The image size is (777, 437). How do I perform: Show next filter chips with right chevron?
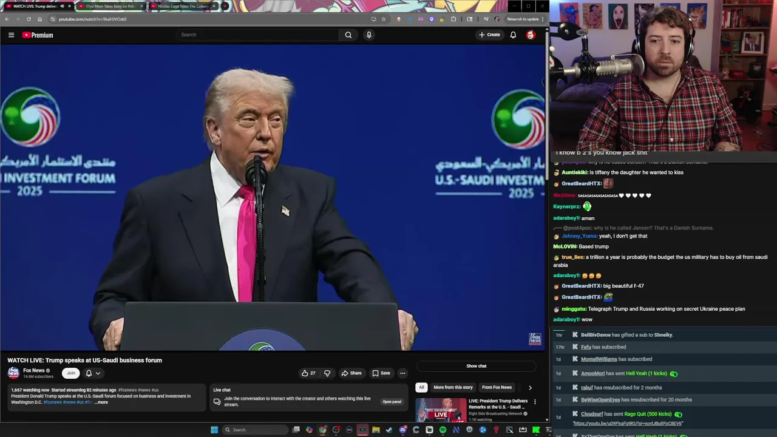(530, 387)
